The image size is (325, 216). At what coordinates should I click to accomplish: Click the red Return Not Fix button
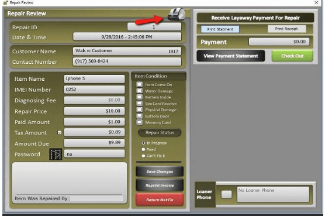tap(160, 200)
